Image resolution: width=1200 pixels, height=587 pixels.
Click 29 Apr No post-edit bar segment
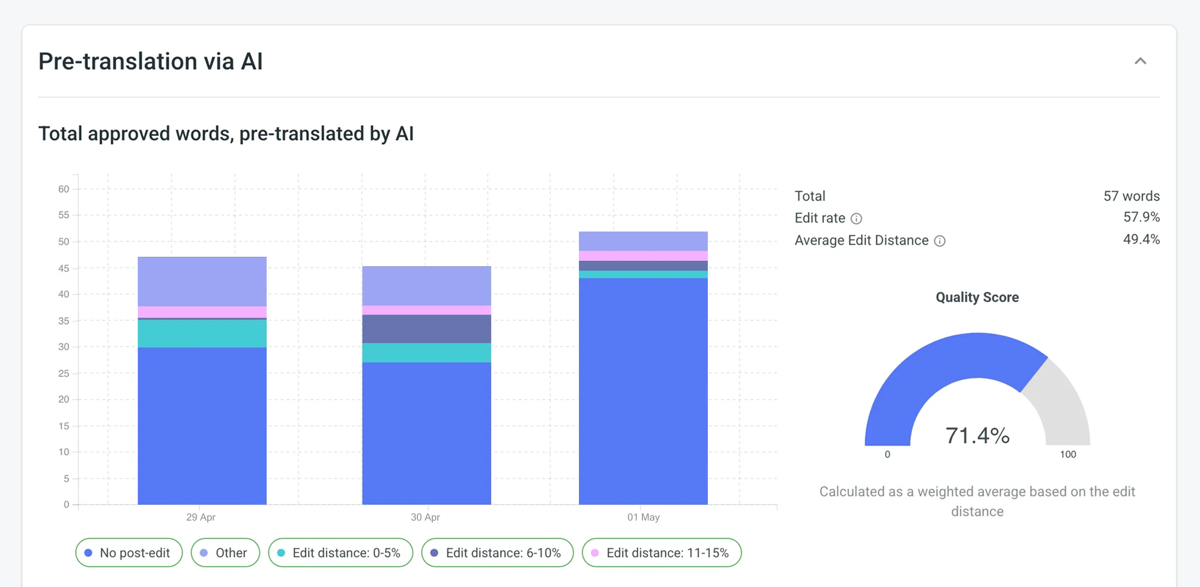pyautogui.click(x=202, y=425)
